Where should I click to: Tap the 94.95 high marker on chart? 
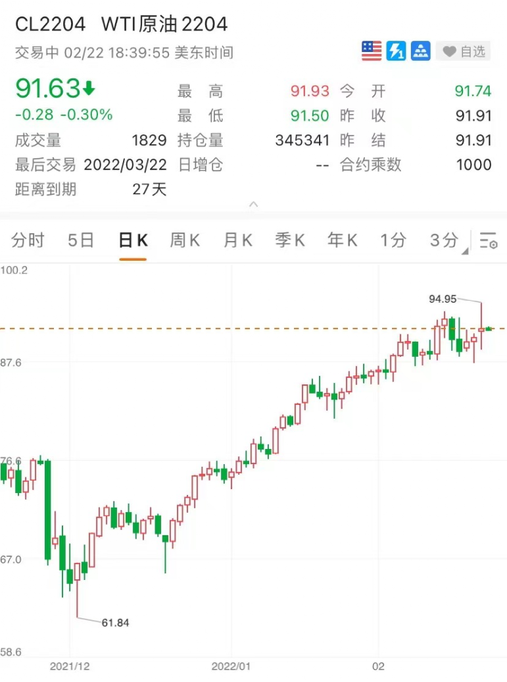tap(443, 299)
